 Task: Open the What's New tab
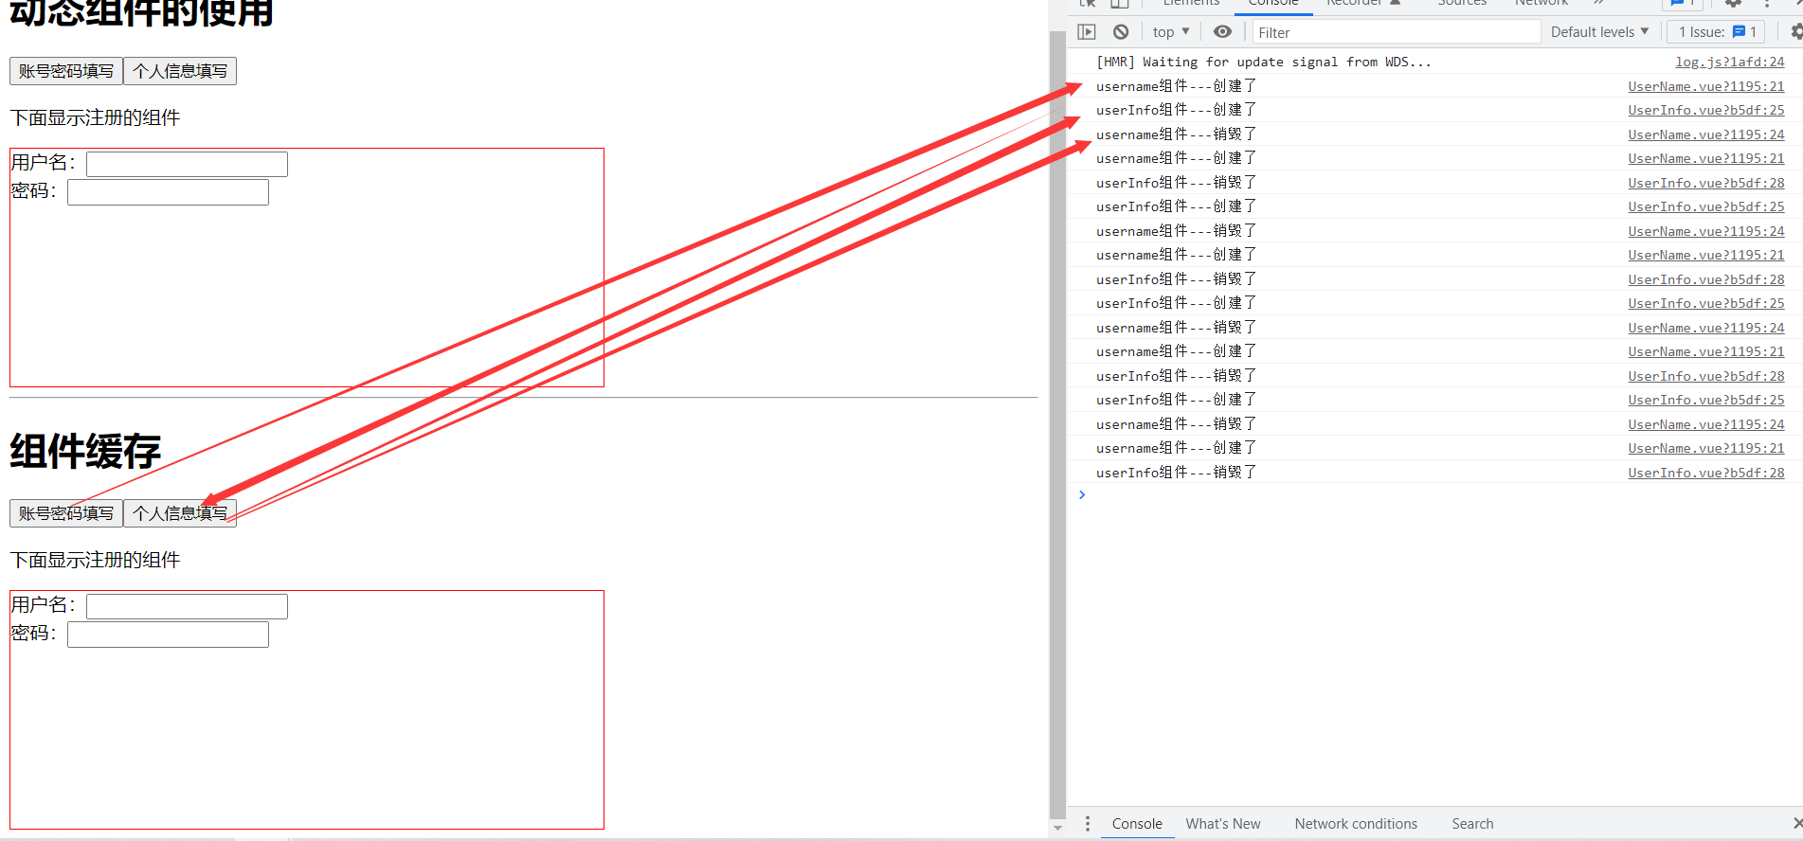click(1223, 824)
